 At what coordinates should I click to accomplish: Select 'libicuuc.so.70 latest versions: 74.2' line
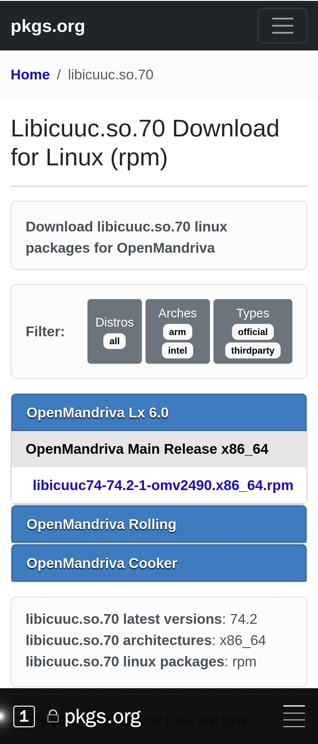tap(141, 619)
